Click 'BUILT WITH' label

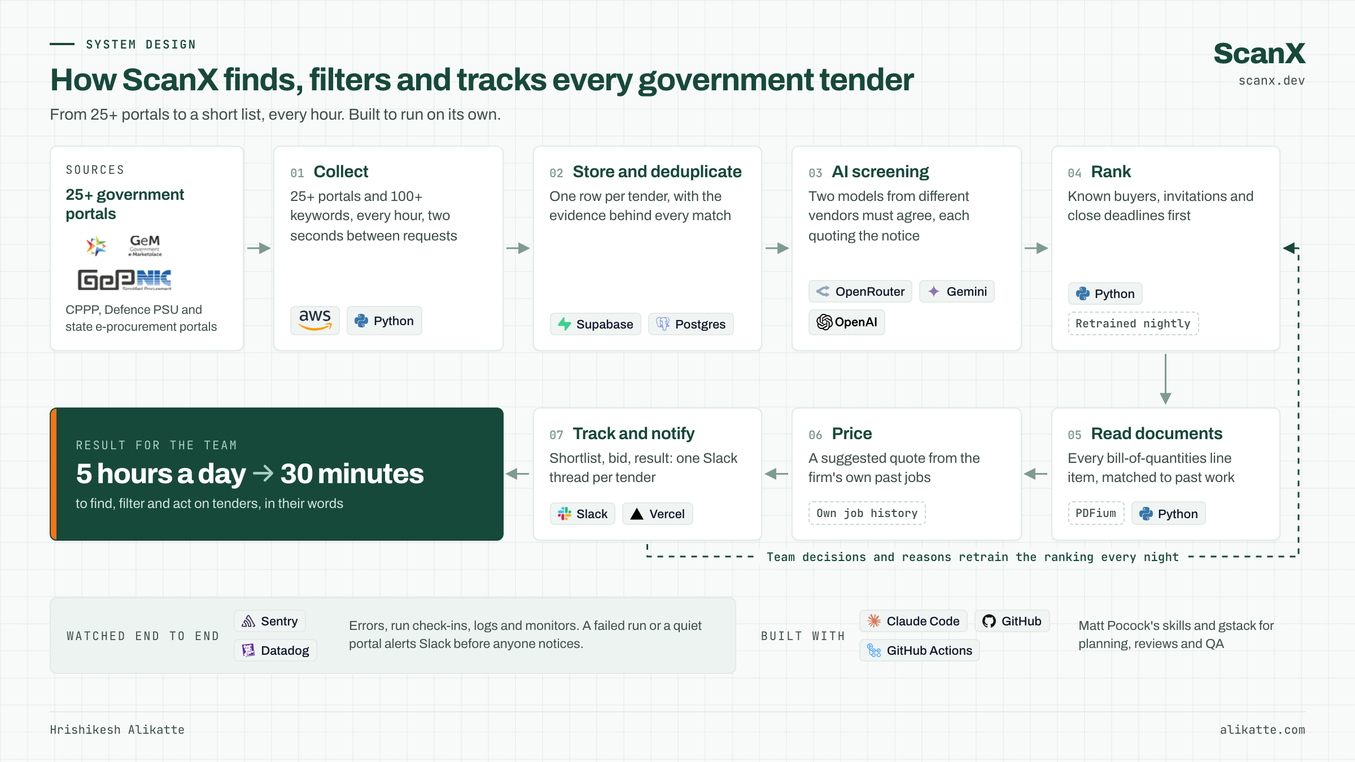[x=803, y=636]
